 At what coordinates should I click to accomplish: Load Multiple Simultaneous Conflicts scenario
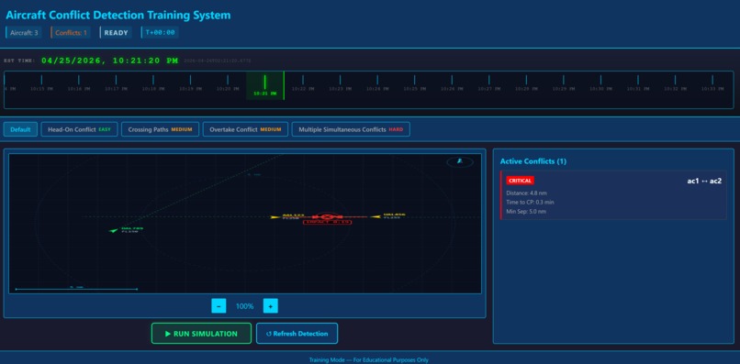(351, 129)
